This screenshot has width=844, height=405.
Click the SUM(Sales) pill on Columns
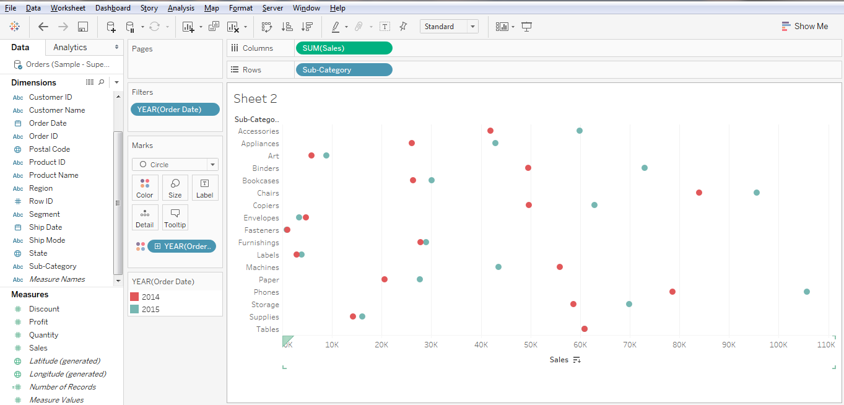[x=344, y=48]
